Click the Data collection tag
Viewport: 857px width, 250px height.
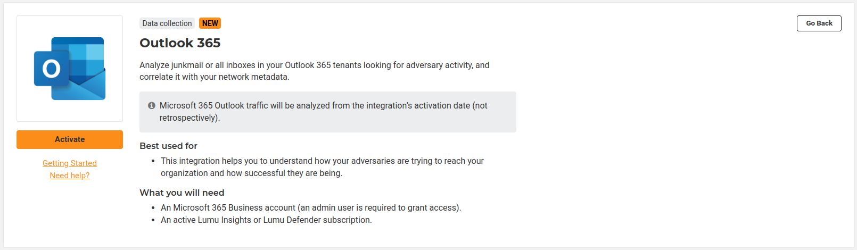tap(167, 23)
